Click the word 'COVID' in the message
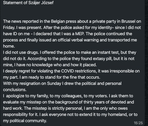148x126 pixels. [x=67, y=71]
